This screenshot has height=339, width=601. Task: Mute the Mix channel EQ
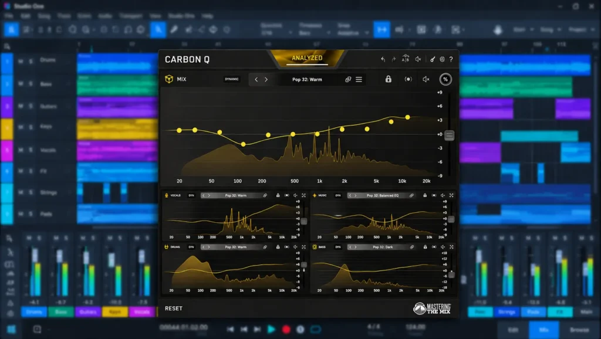coord(426,79)
